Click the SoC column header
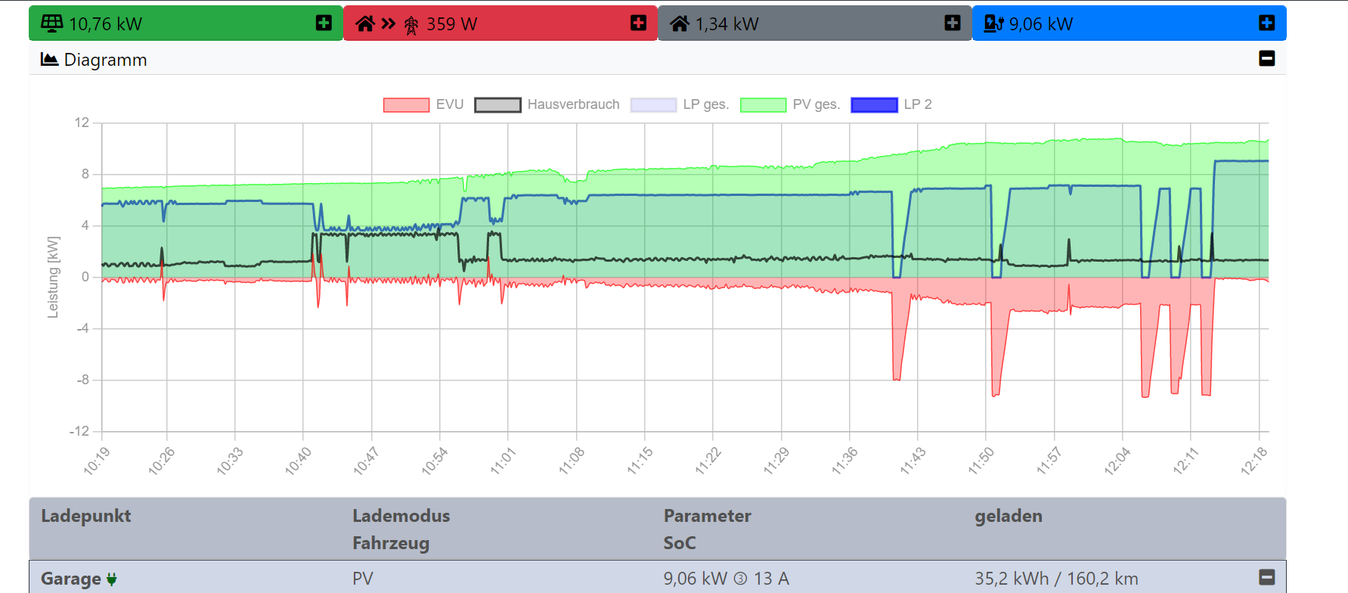 coord(680,543)
